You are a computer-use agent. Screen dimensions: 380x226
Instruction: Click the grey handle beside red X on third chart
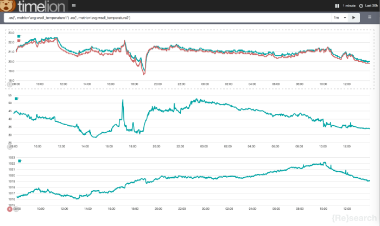click(16, 209)
